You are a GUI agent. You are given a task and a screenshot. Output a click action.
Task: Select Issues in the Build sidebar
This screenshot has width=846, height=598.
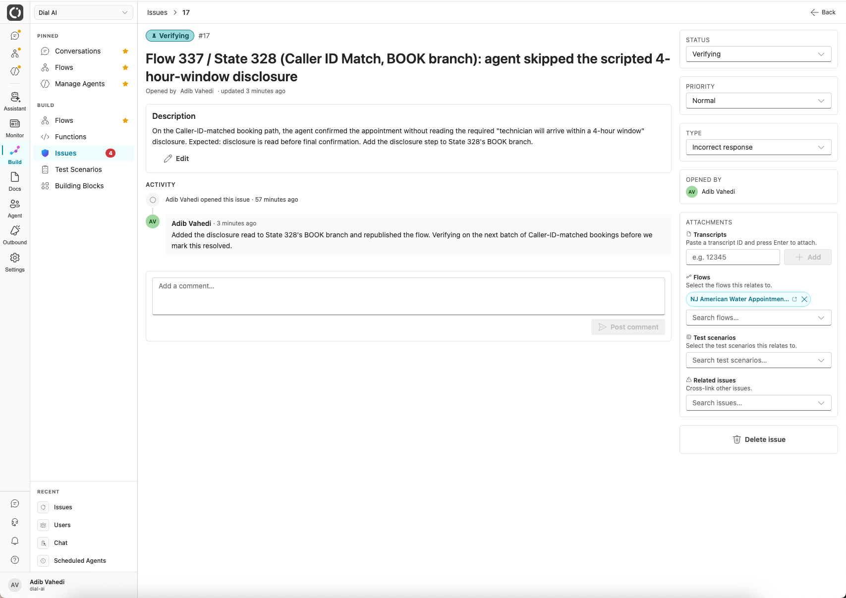(84, 153)
